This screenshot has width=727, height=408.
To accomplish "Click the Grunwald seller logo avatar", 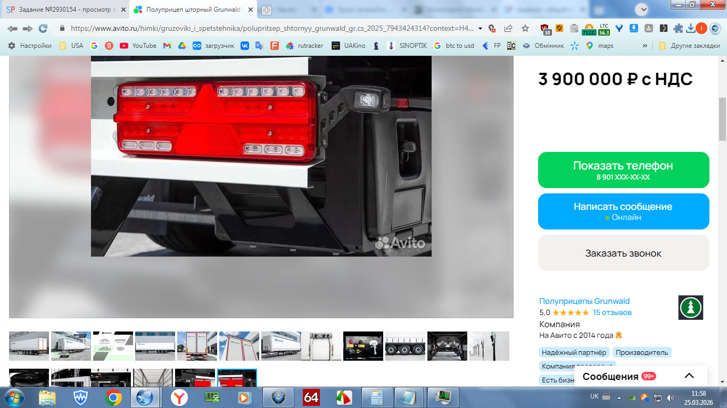I will [x=691, y=308].
